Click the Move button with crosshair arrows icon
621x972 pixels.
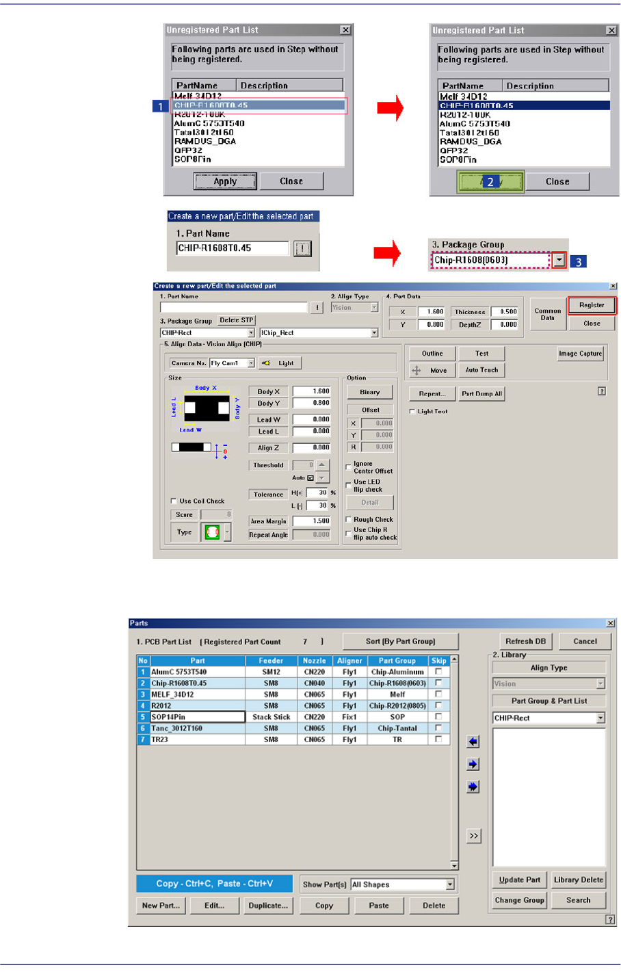pyautogui.click(x=429, y=370)
